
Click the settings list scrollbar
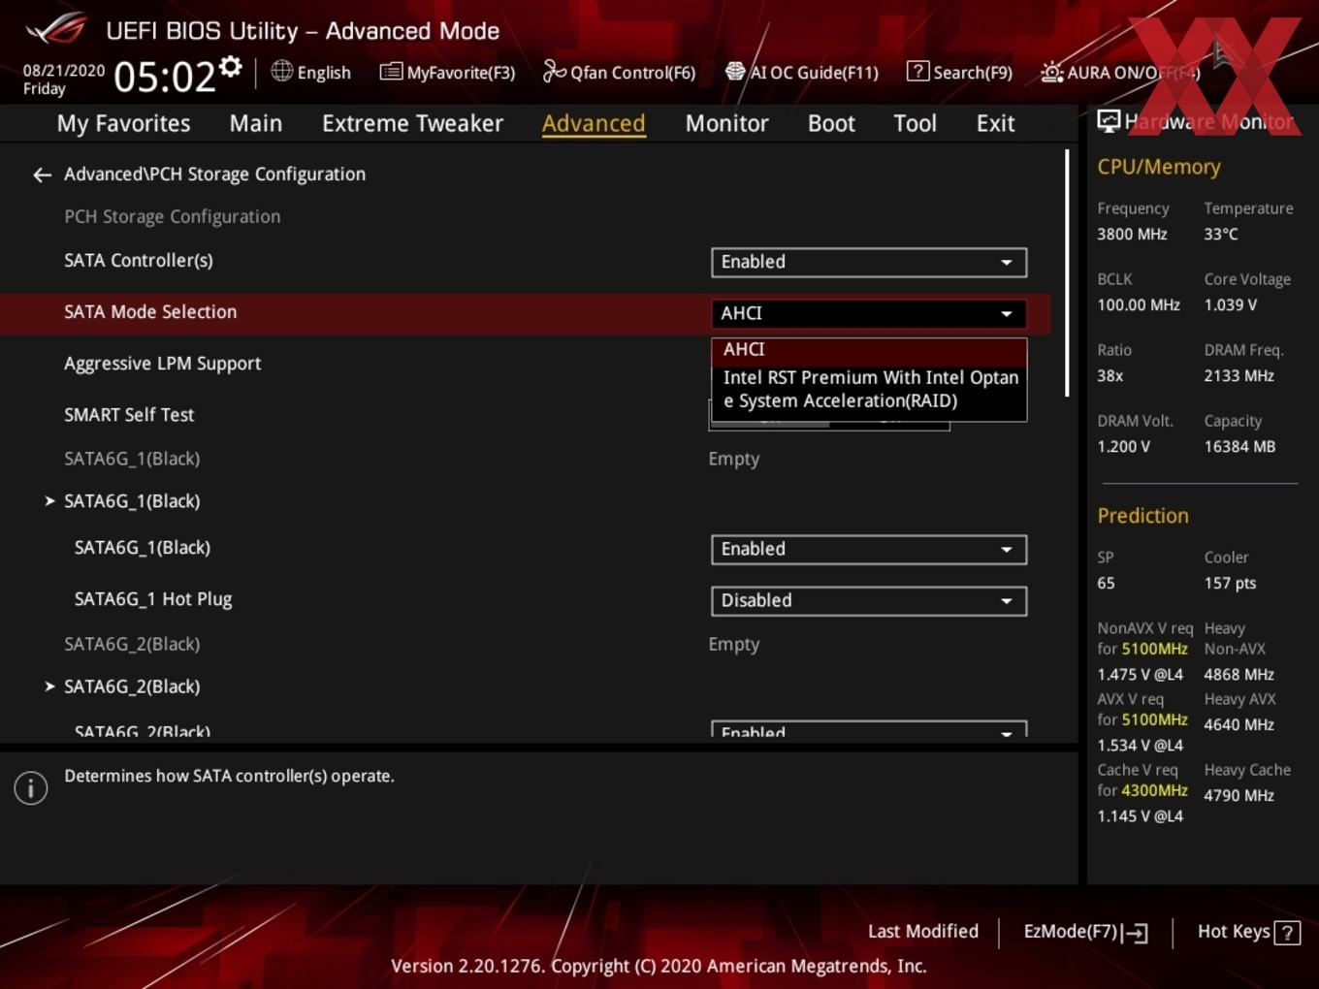(x=1068, y=273)
